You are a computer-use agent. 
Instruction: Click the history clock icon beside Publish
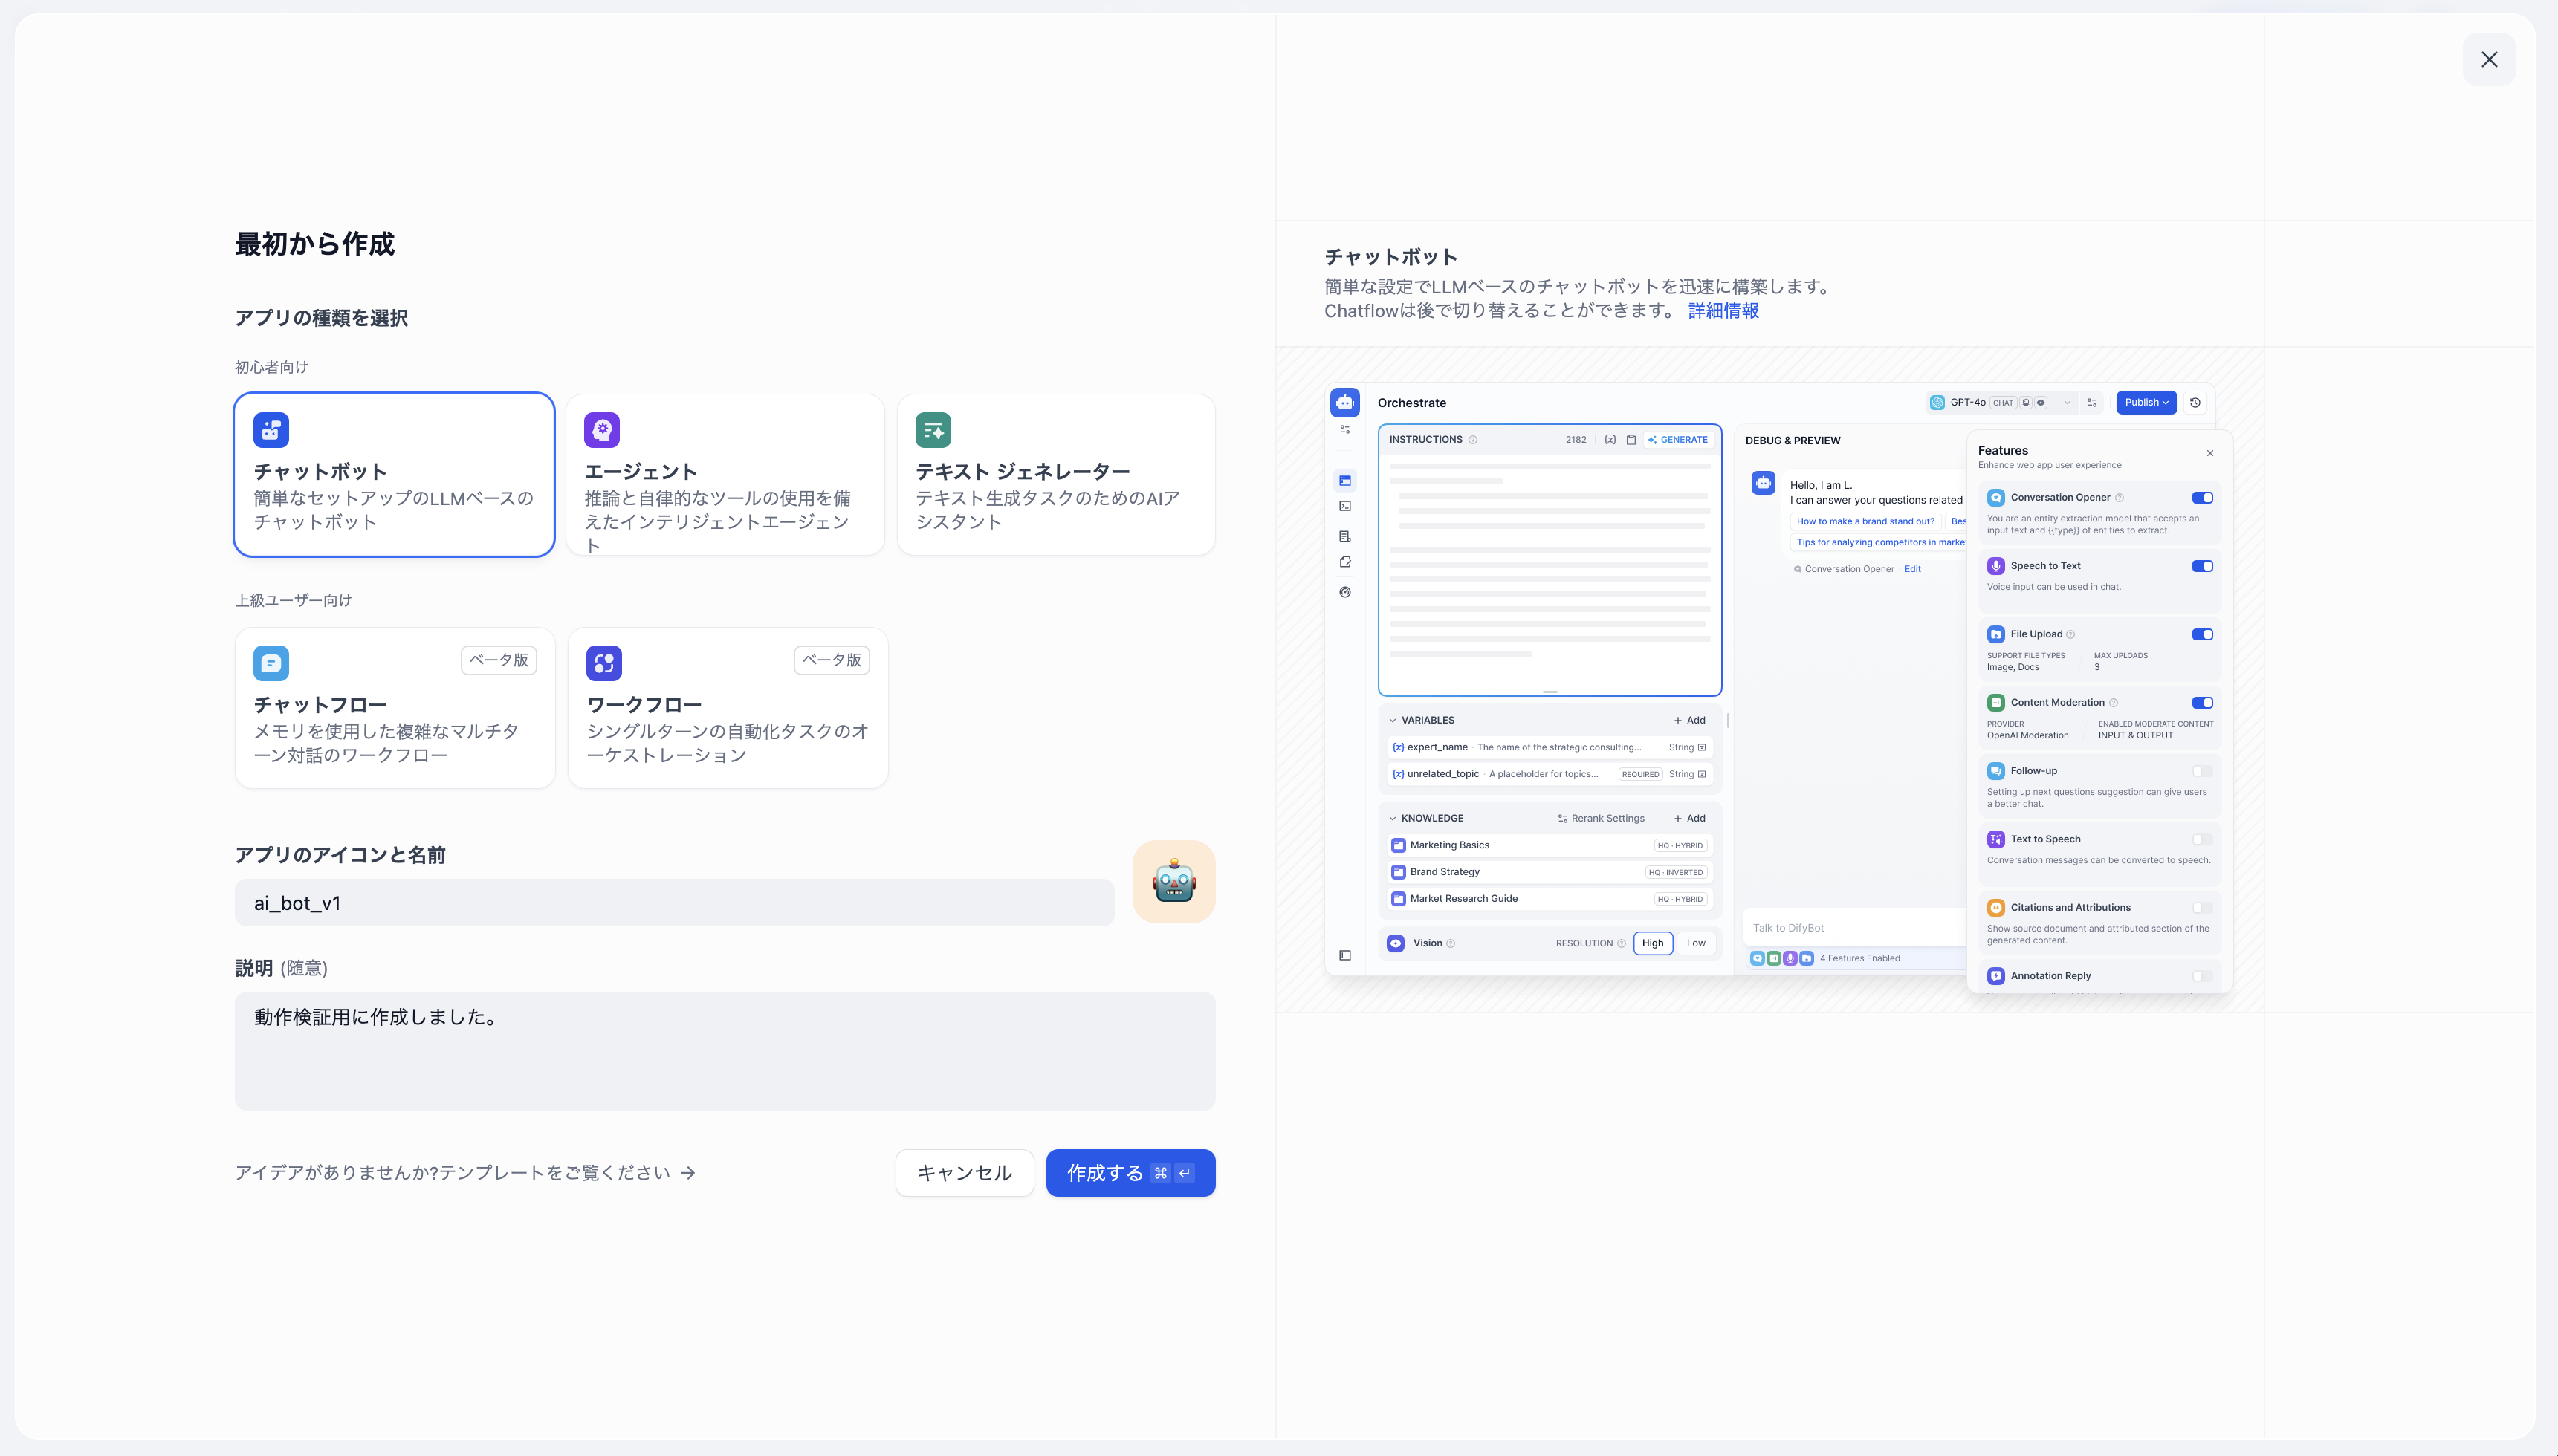pos(2195,402)
